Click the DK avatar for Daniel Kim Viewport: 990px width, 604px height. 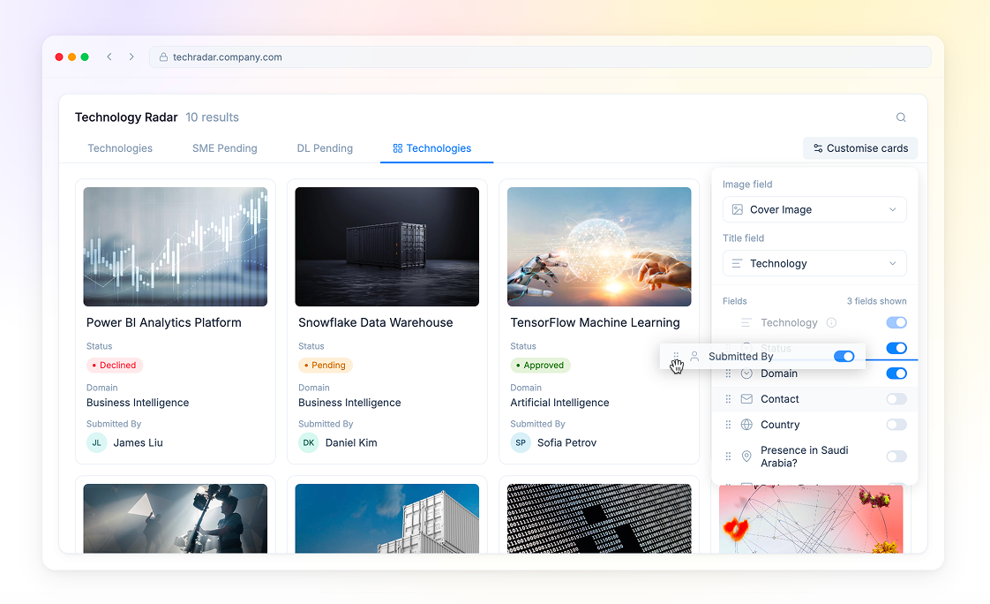(x=308, y=443)
